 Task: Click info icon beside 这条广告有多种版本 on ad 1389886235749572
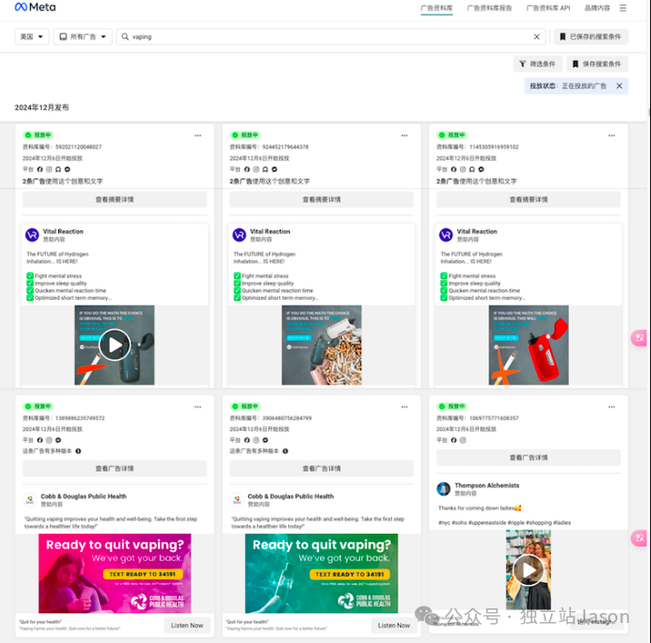78,451
